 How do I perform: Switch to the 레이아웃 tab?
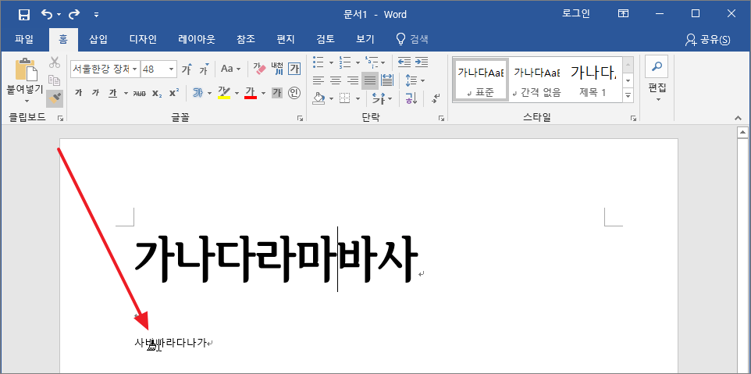[x=197, y=39]
